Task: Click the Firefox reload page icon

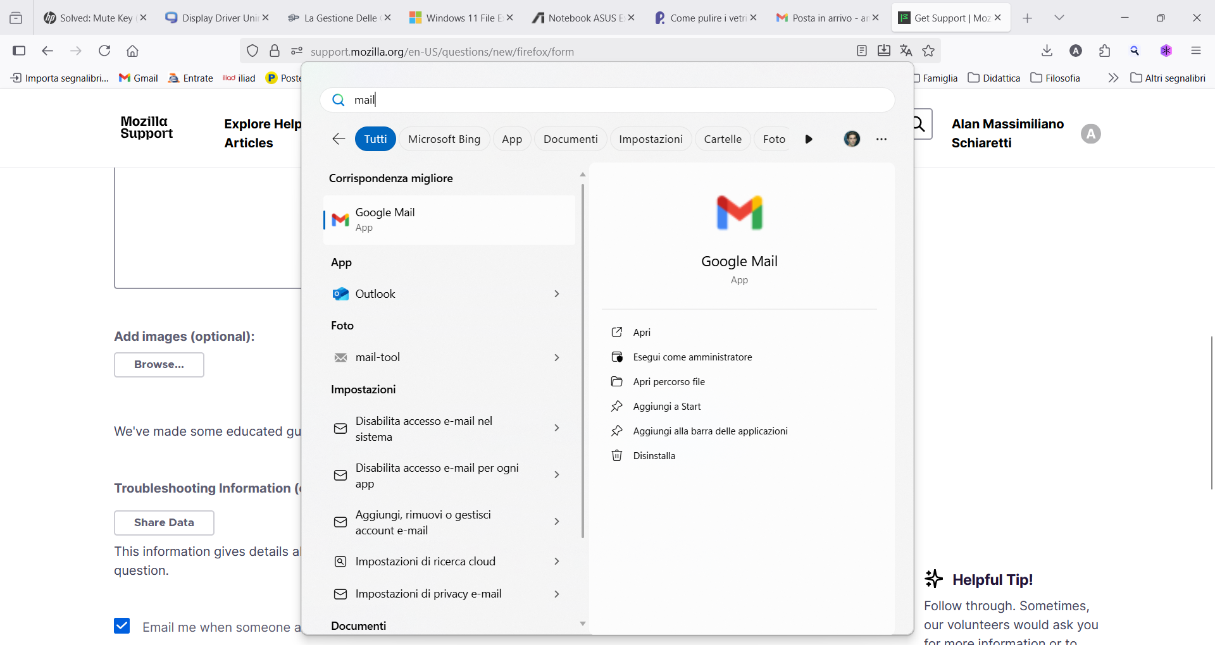Action: click(x=104, y=51)
